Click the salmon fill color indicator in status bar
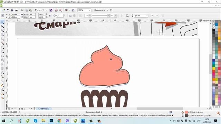This screenshot has width=221, height=124. [186, 112]
